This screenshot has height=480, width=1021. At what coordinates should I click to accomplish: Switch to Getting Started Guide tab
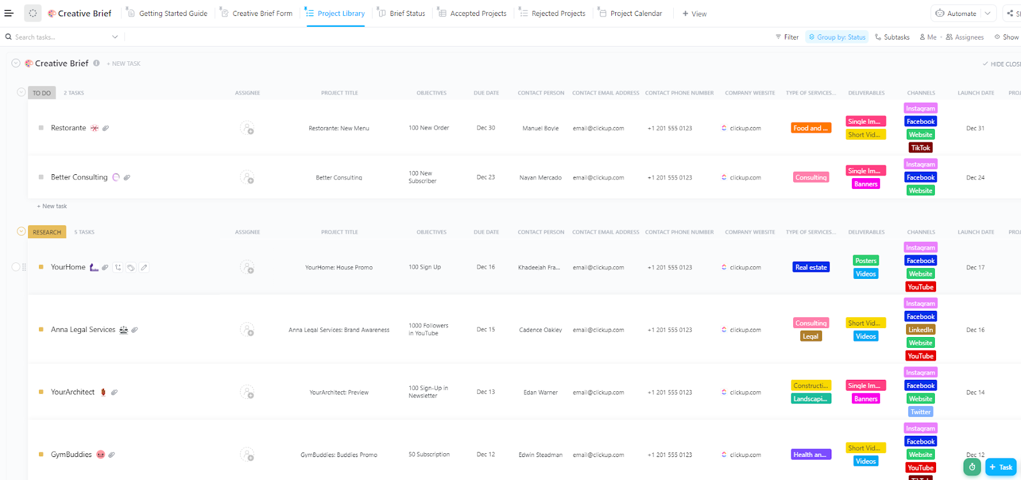point(167,13)
